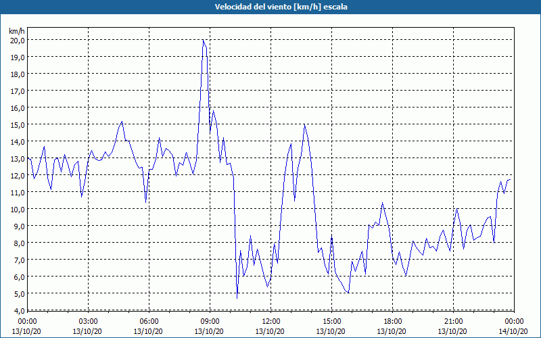
Task: Click the '09:00' time axis label
Action: pos(210,322)
